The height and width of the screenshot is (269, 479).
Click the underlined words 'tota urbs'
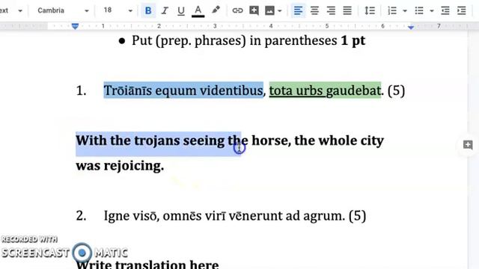click(296, 90)
